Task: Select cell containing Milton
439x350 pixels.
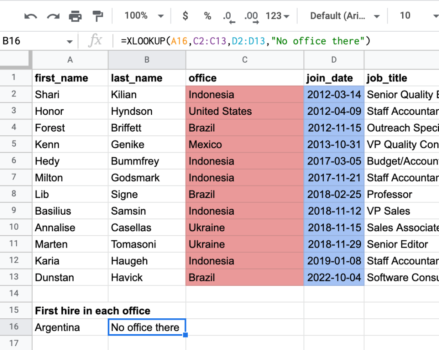Action: [70, 178]
